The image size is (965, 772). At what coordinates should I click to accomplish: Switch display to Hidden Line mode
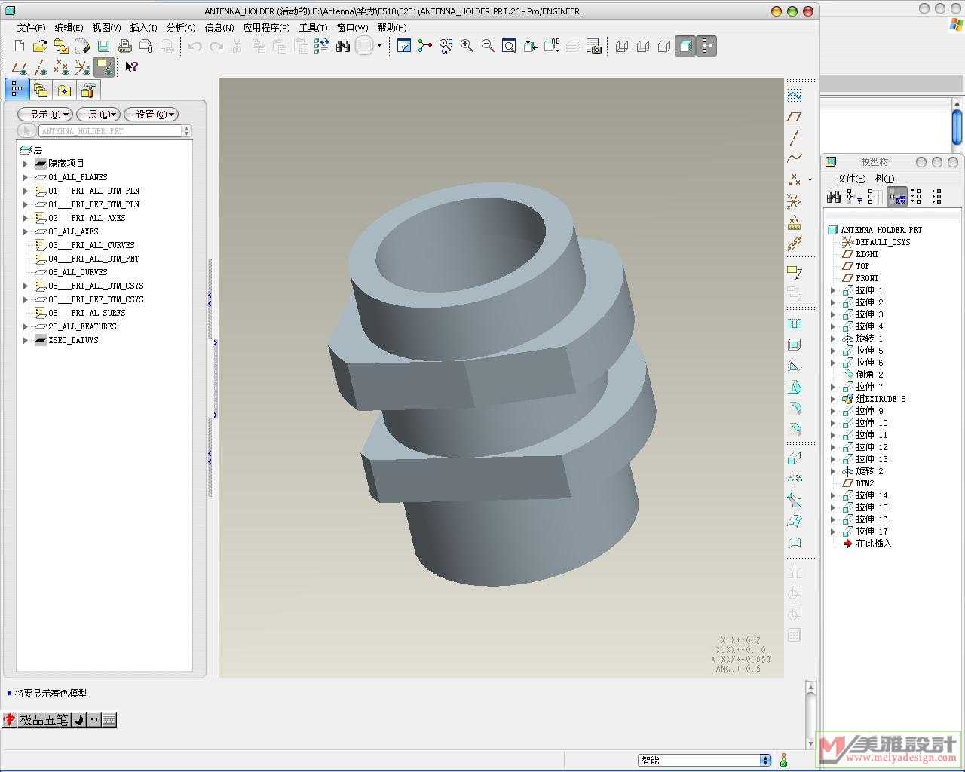643,47
